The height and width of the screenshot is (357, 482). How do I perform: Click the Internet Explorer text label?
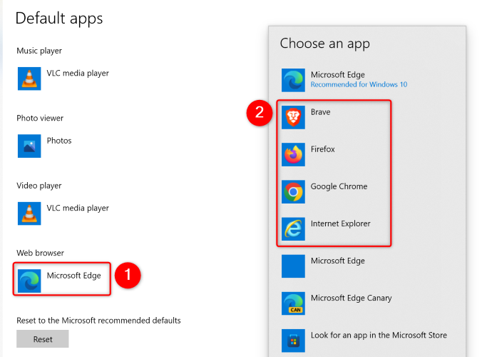click(340, 223)
